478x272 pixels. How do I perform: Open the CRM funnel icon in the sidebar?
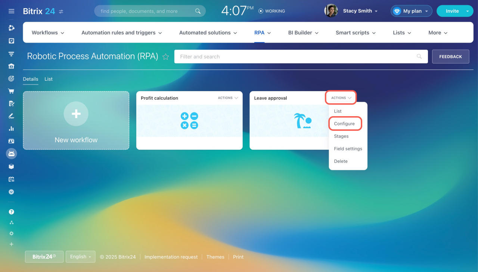tap(11, 54)
